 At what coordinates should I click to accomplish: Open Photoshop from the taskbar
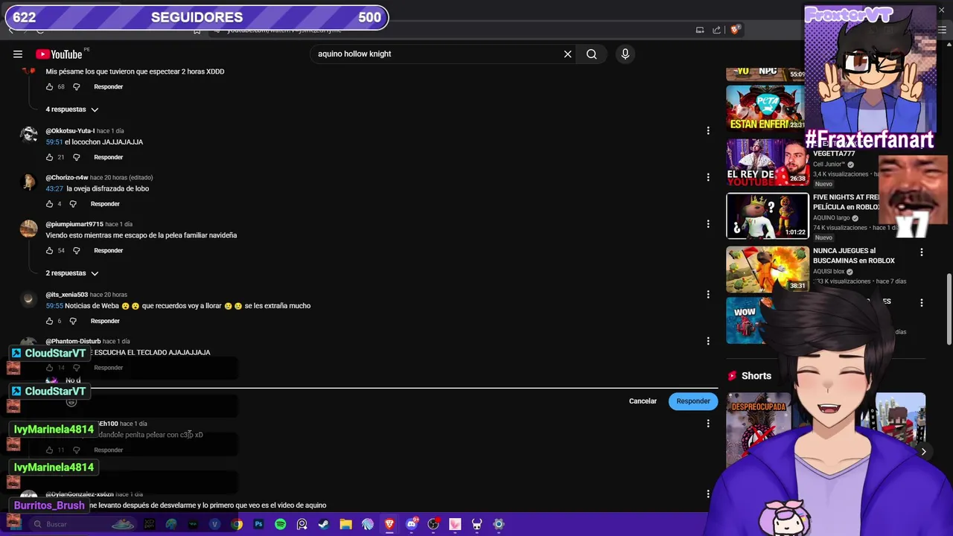(x=258, y=524)
